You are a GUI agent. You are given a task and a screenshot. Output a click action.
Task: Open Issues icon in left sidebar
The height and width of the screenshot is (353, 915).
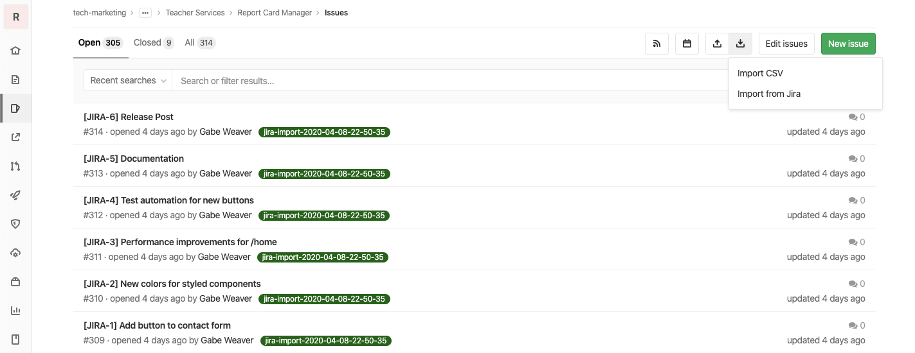pyautogui.click(x=16, y=108)
